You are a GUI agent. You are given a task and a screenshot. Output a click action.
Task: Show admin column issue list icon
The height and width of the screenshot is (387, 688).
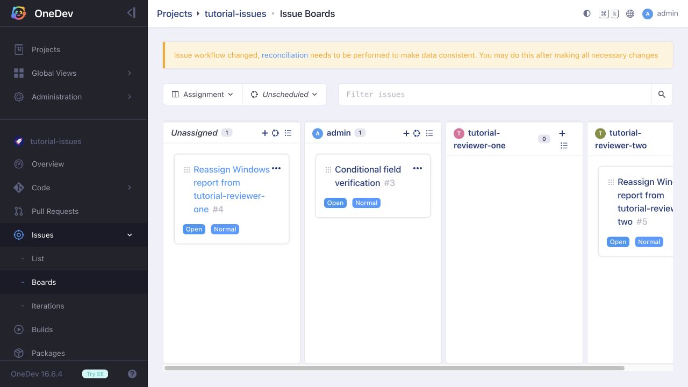pyautogui.click(x=429, y=133)
